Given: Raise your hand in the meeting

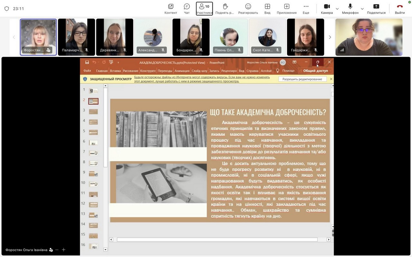Looking at the screenshot, I should 225,9.
